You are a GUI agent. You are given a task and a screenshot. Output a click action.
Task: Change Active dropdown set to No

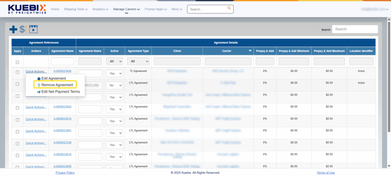pyautogui.click(x=114, y=85)
